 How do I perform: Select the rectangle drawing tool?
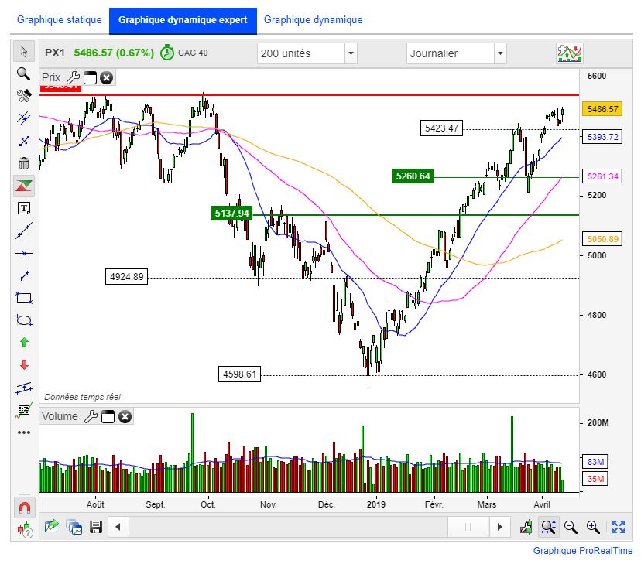24,297
